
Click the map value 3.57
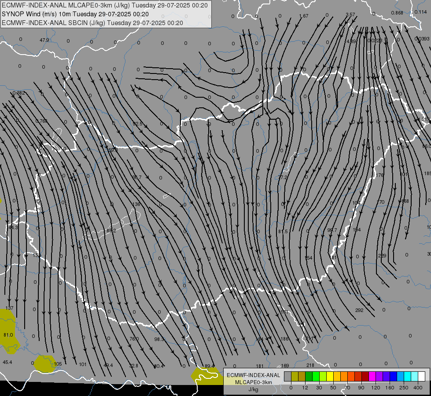coord(350,15)
